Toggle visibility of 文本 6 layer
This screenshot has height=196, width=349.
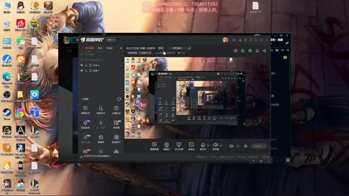82,65
